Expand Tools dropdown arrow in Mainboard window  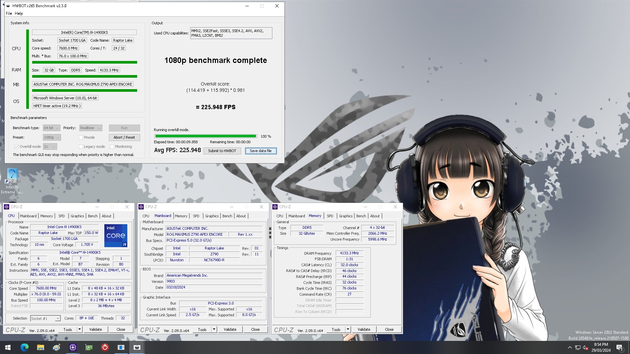214,329
